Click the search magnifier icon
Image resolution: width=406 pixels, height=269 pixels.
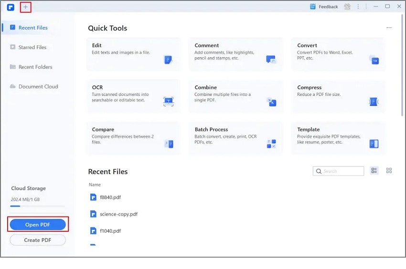(x=319, y=171)
